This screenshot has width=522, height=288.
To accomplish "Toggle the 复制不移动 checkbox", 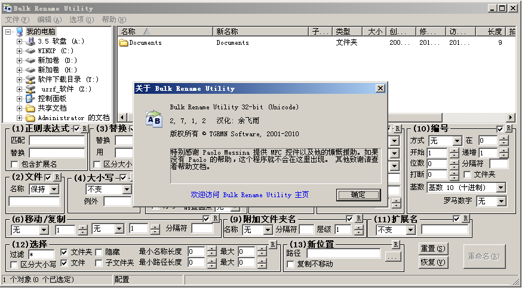I will (x=291, y=264).
